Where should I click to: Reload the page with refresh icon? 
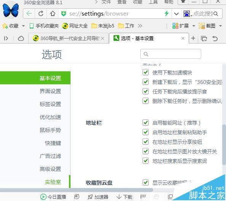[41, 14]
